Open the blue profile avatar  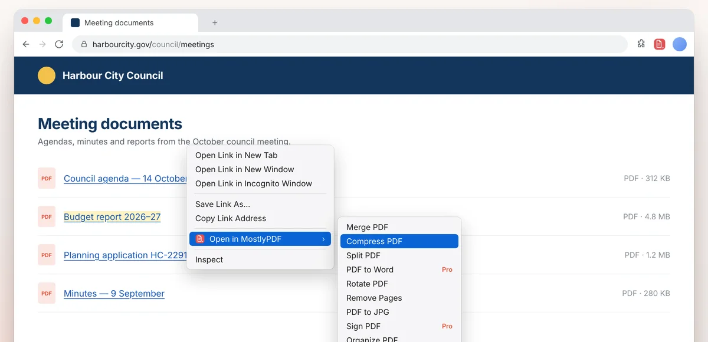coord(680,44)
